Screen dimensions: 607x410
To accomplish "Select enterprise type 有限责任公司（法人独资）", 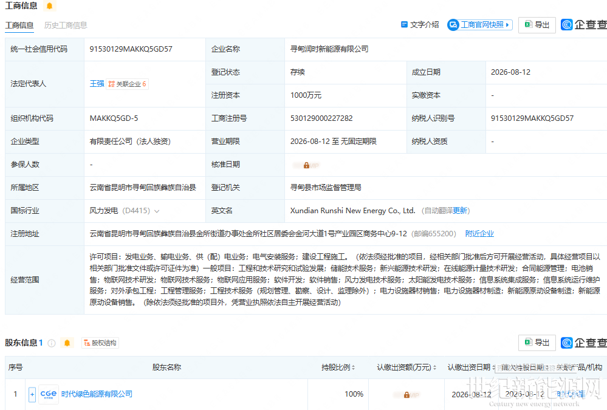I will click(x=130, y=142).
